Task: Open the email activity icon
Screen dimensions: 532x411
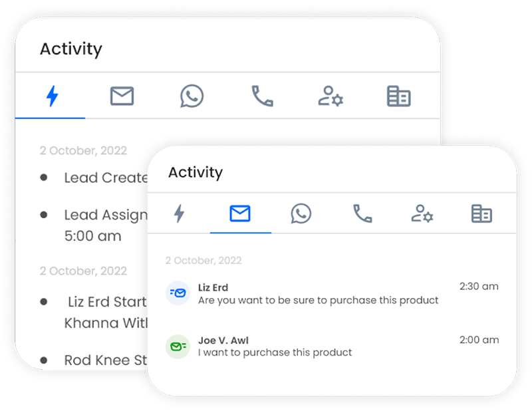Action: tap(121, 96)
